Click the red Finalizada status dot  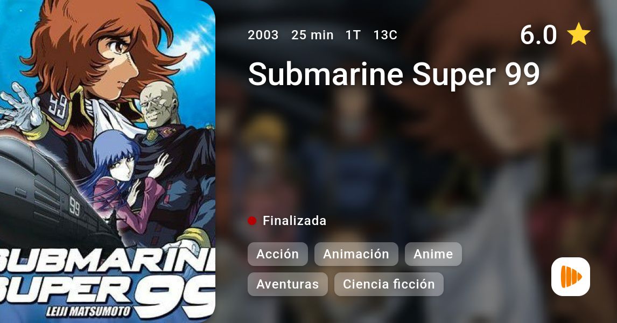252,221
